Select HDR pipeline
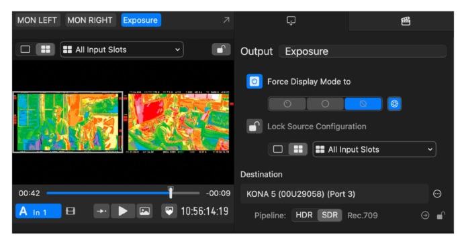The height and width of the screenshot is (243, 462). pos(304,215)
